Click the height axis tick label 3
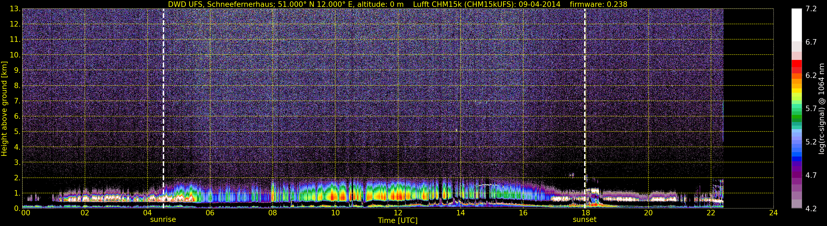Viewport: 827px width, 226px height. 17,163
